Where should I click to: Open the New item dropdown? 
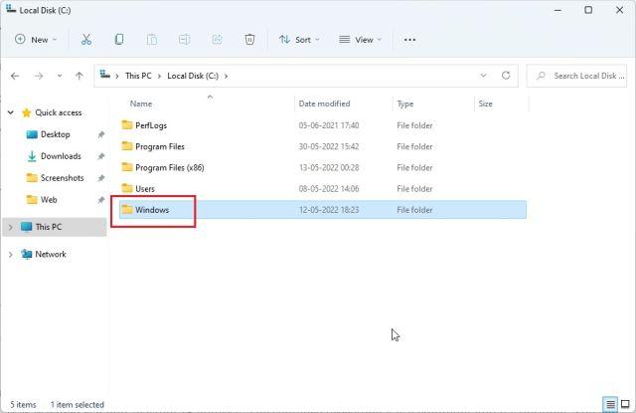(x=36, y=40)
